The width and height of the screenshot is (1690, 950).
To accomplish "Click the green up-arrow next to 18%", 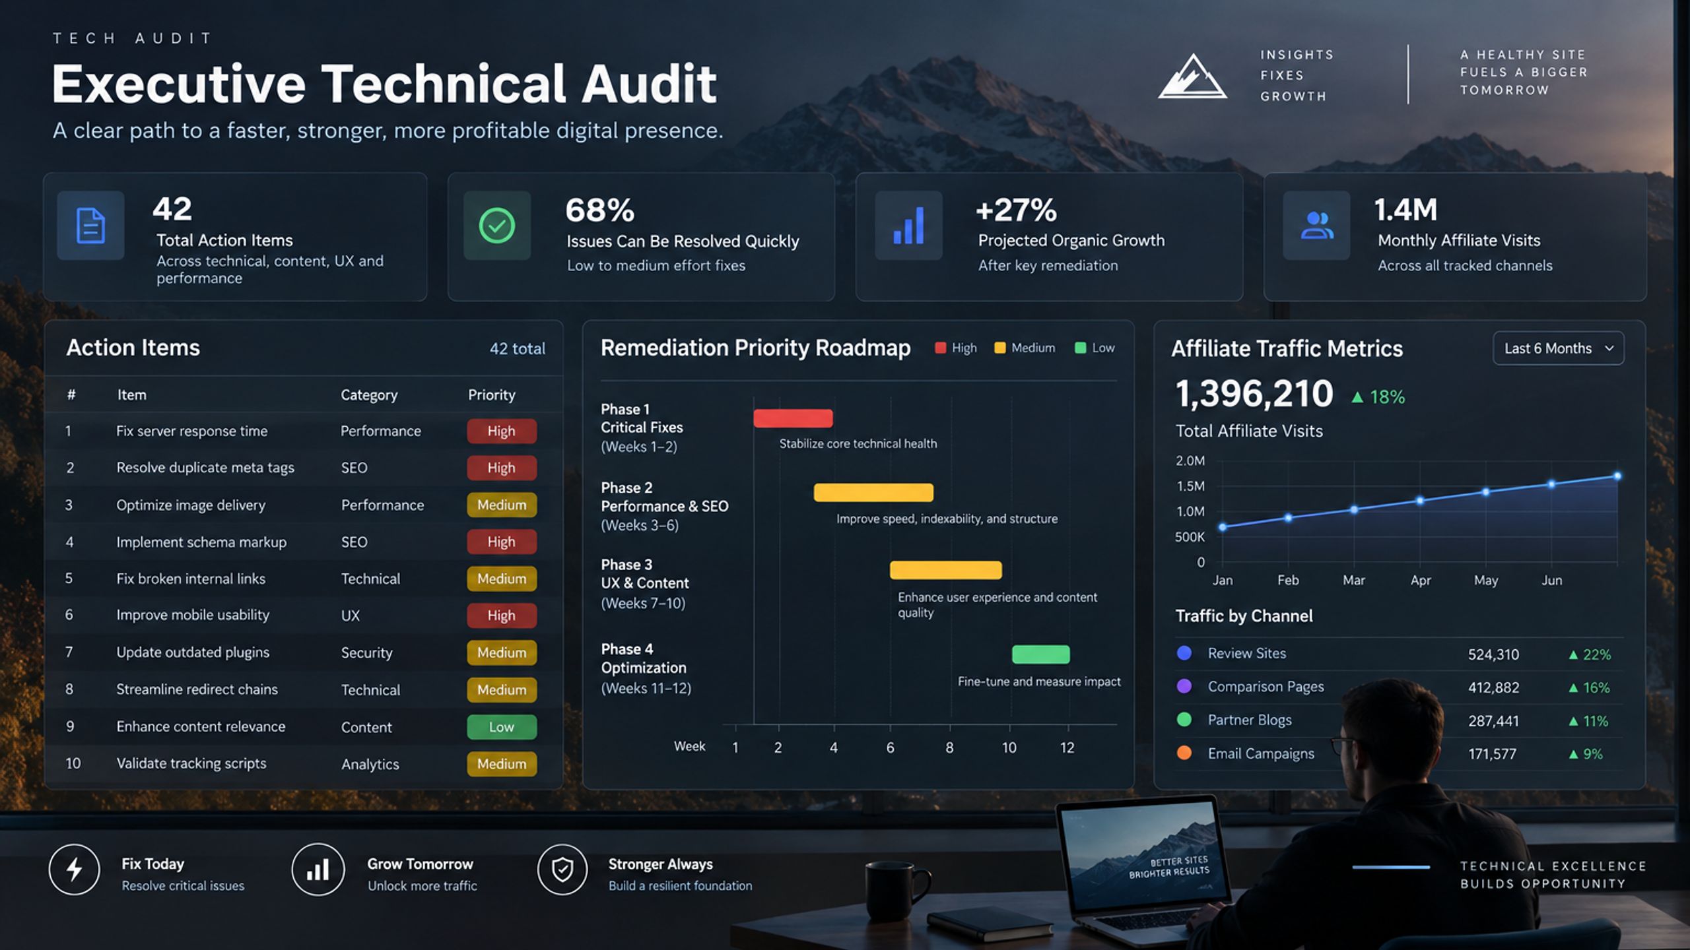I will (1357, 397).
